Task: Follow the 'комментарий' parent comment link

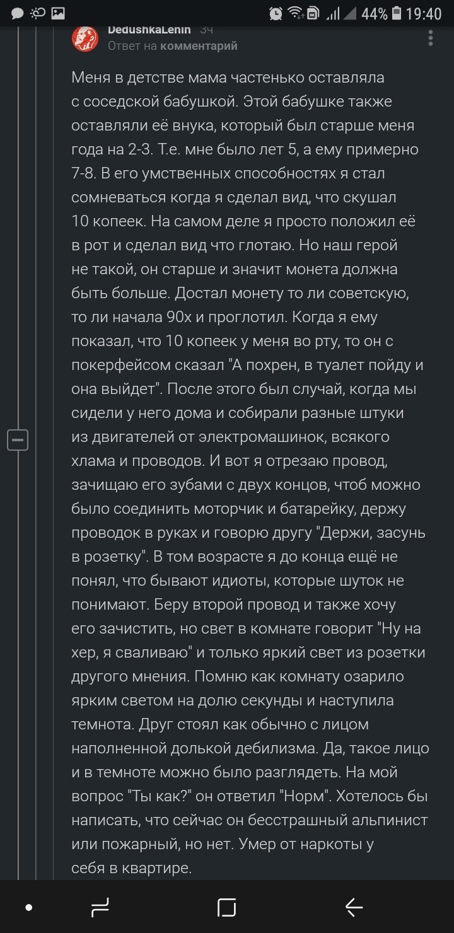Action: tap(199, 46)
